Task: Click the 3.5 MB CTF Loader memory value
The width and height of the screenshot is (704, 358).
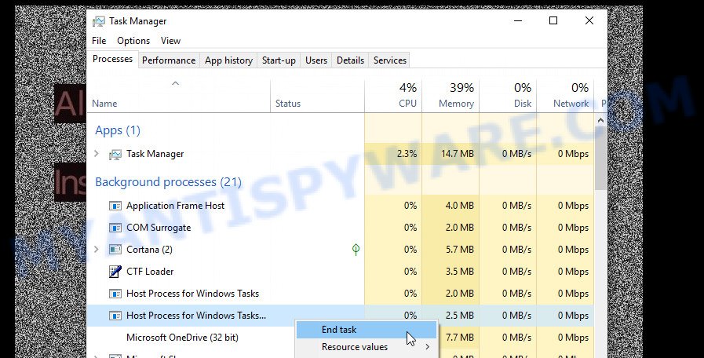Action: 460,272
